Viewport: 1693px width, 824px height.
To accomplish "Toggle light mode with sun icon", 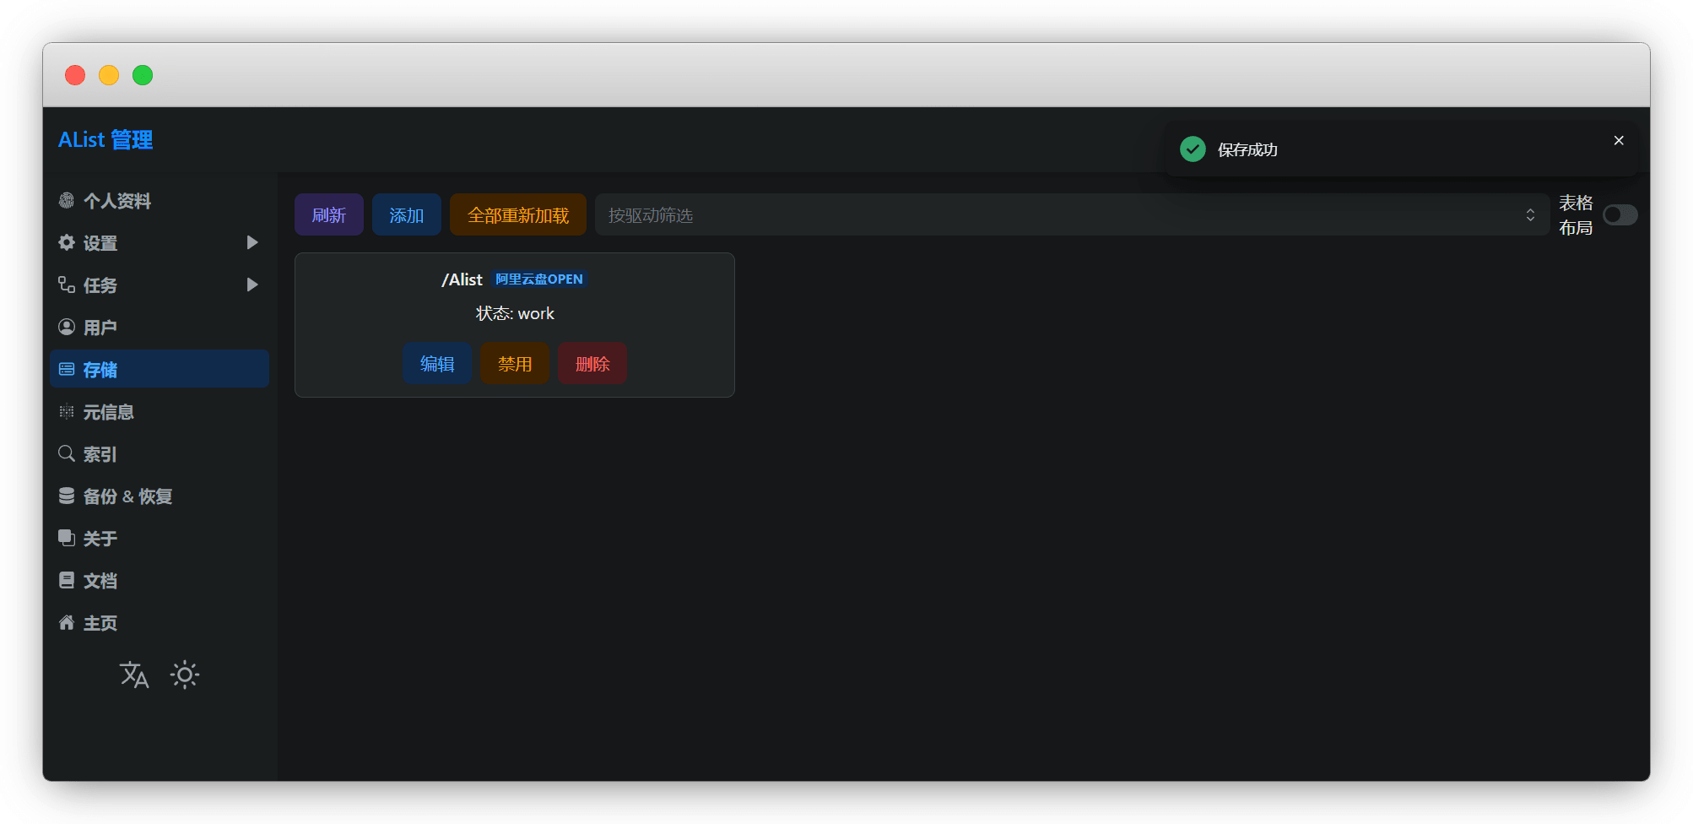I will (x=185, y=675).
